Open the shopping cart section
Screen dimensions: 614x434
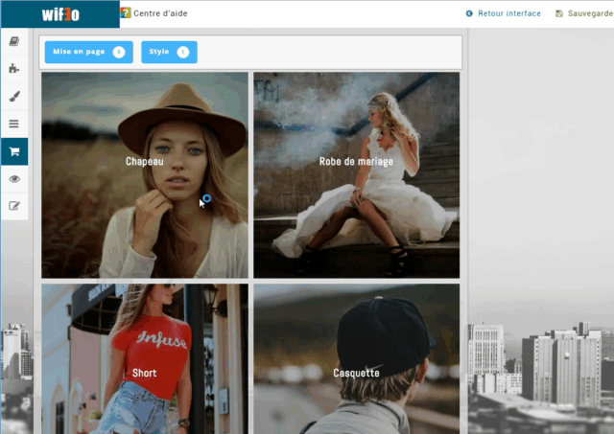pyautogui.click(x=14, y=151)
